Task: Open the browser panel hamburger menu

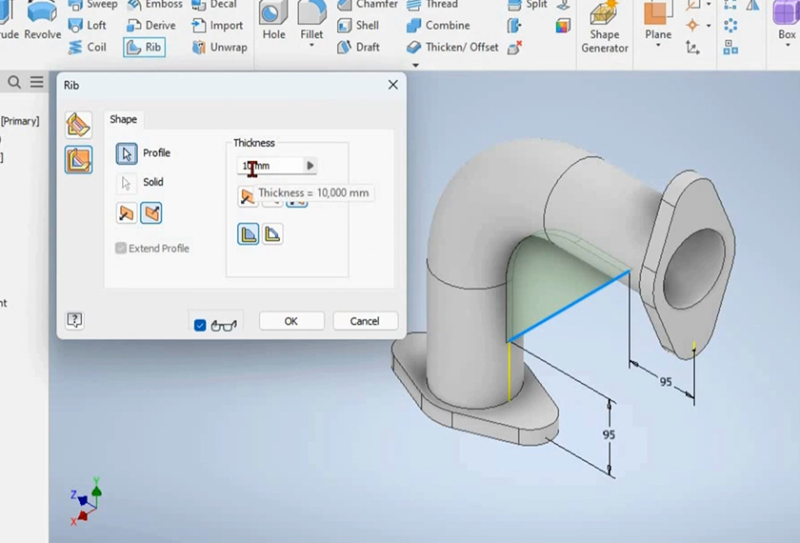Action: [36, 83]
